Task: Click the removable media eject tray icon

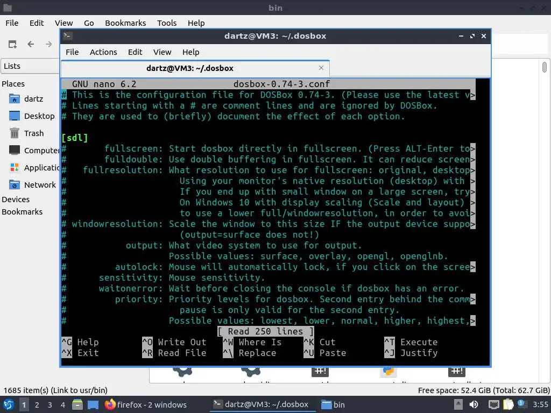Action: click(458, 404)
